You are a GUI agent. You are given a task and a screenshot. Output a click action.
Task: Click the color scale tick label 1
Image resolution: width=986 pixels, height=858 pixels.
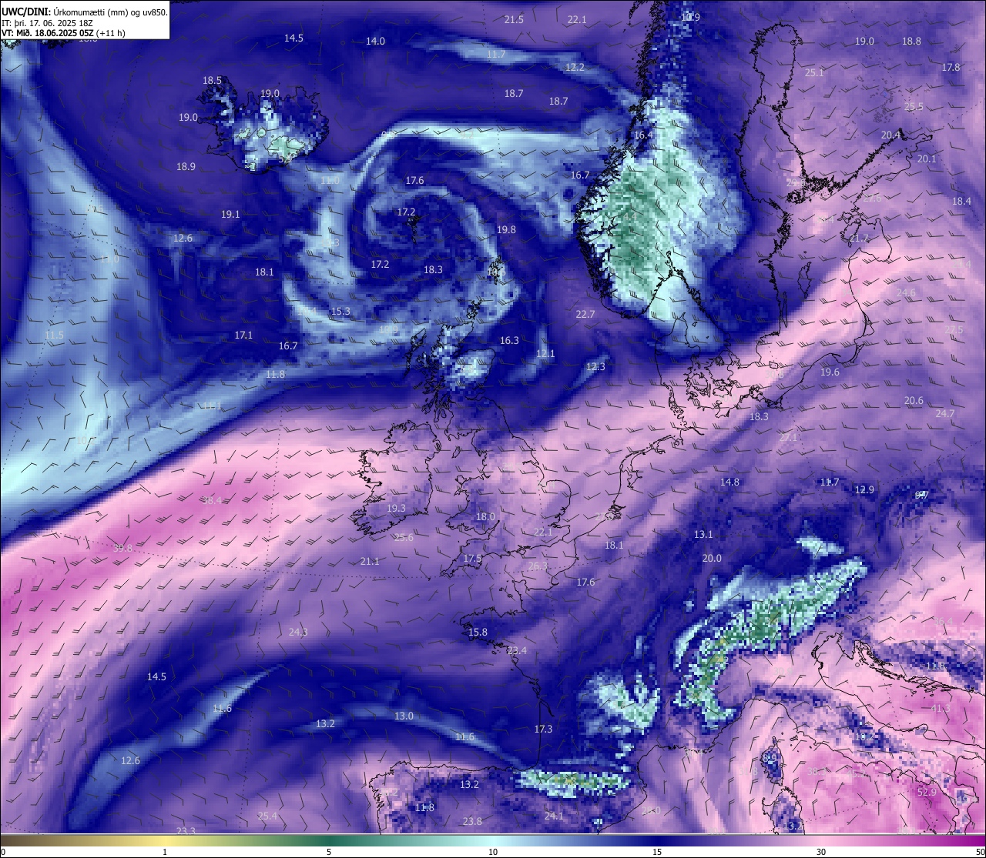[165, 852]
